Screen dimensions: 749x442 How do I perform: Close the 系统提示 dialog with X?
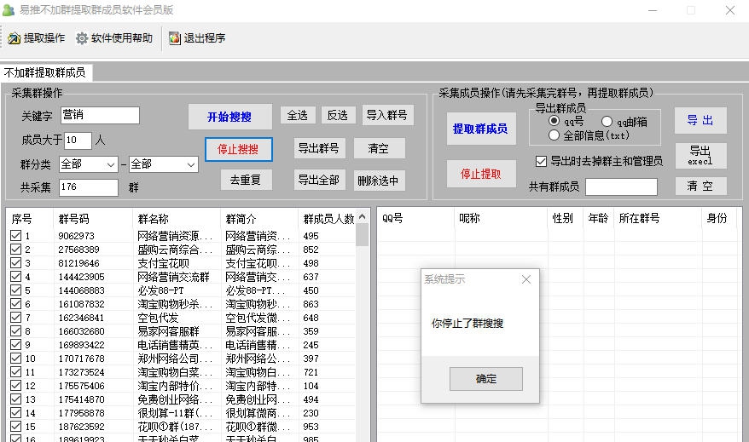pyautogui.click(x=526, y=279)
